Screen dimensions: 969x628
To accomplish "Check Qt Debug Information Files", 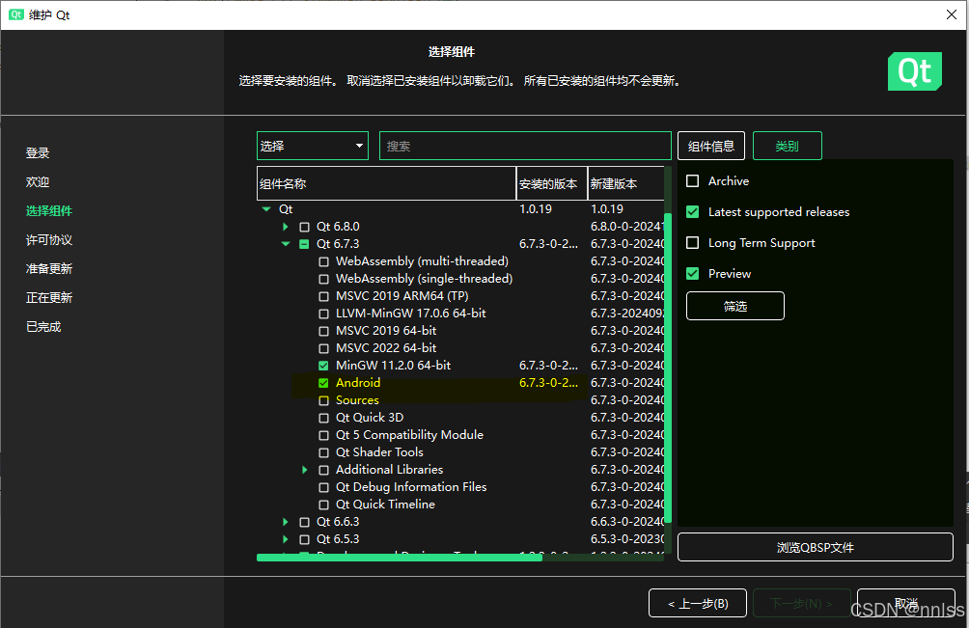I will (x=323, y=487).
